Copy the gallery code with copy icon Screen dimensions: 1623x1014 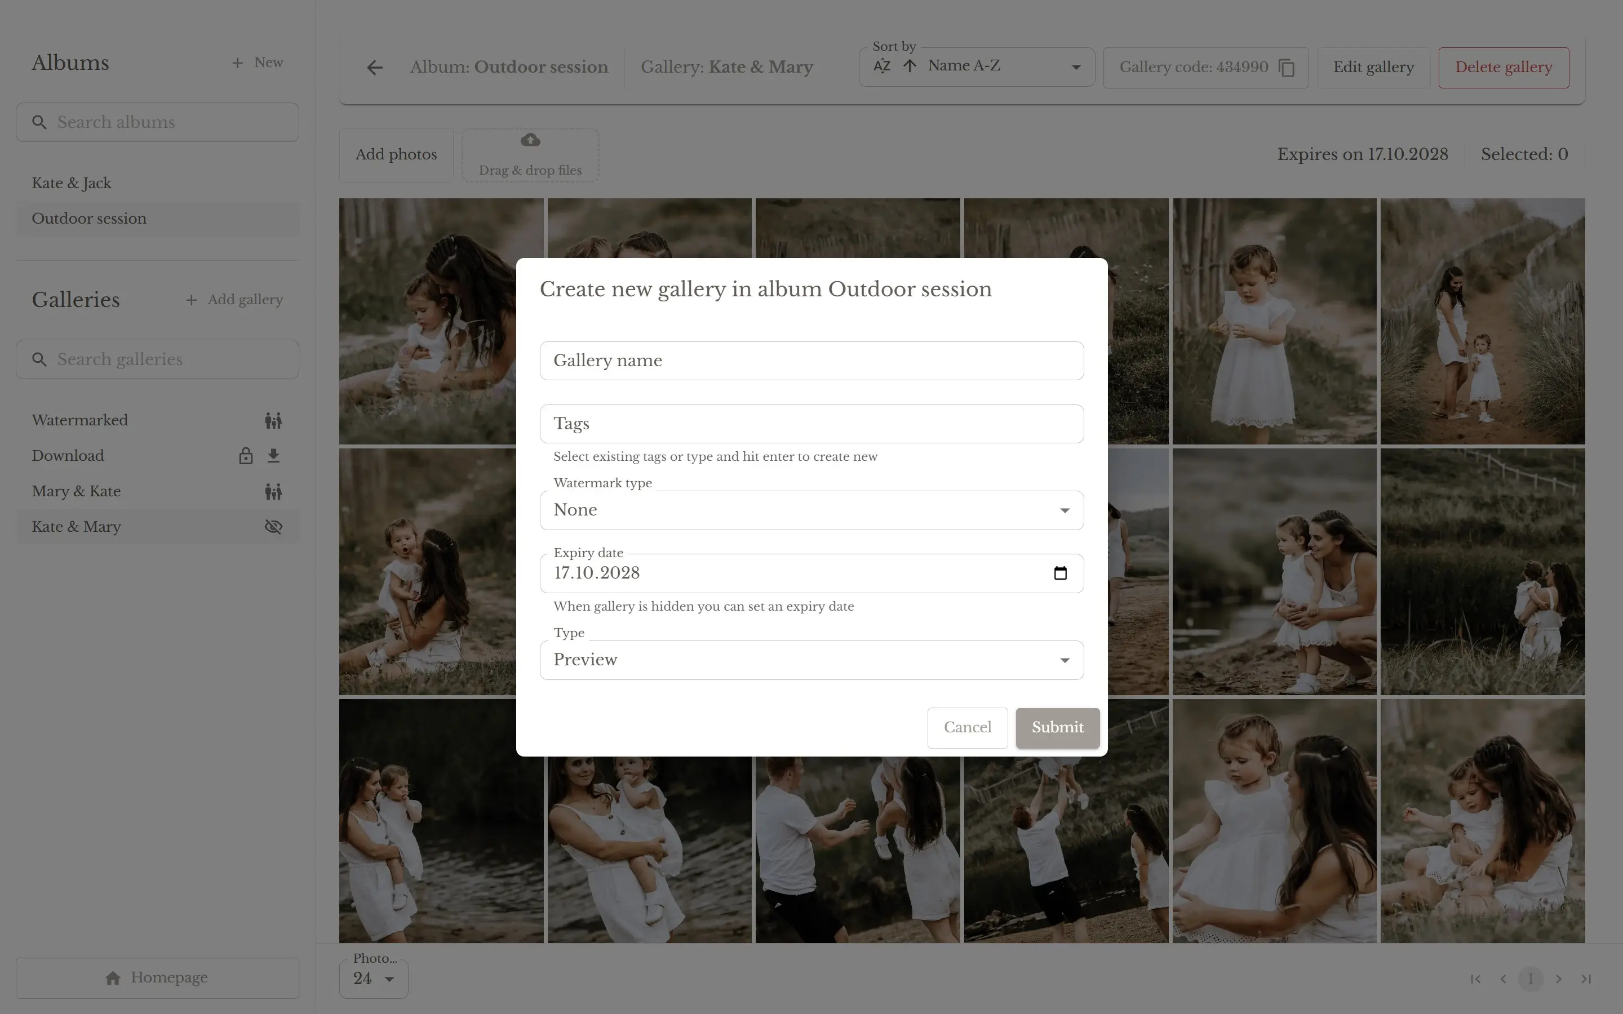tap(1287, 68)
